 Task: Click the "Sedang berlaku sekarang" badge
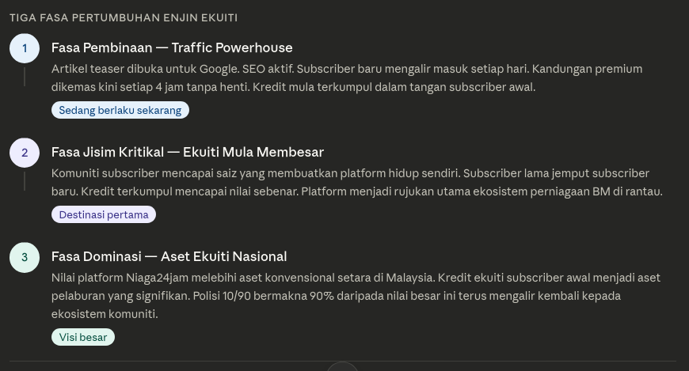point(120,110)
